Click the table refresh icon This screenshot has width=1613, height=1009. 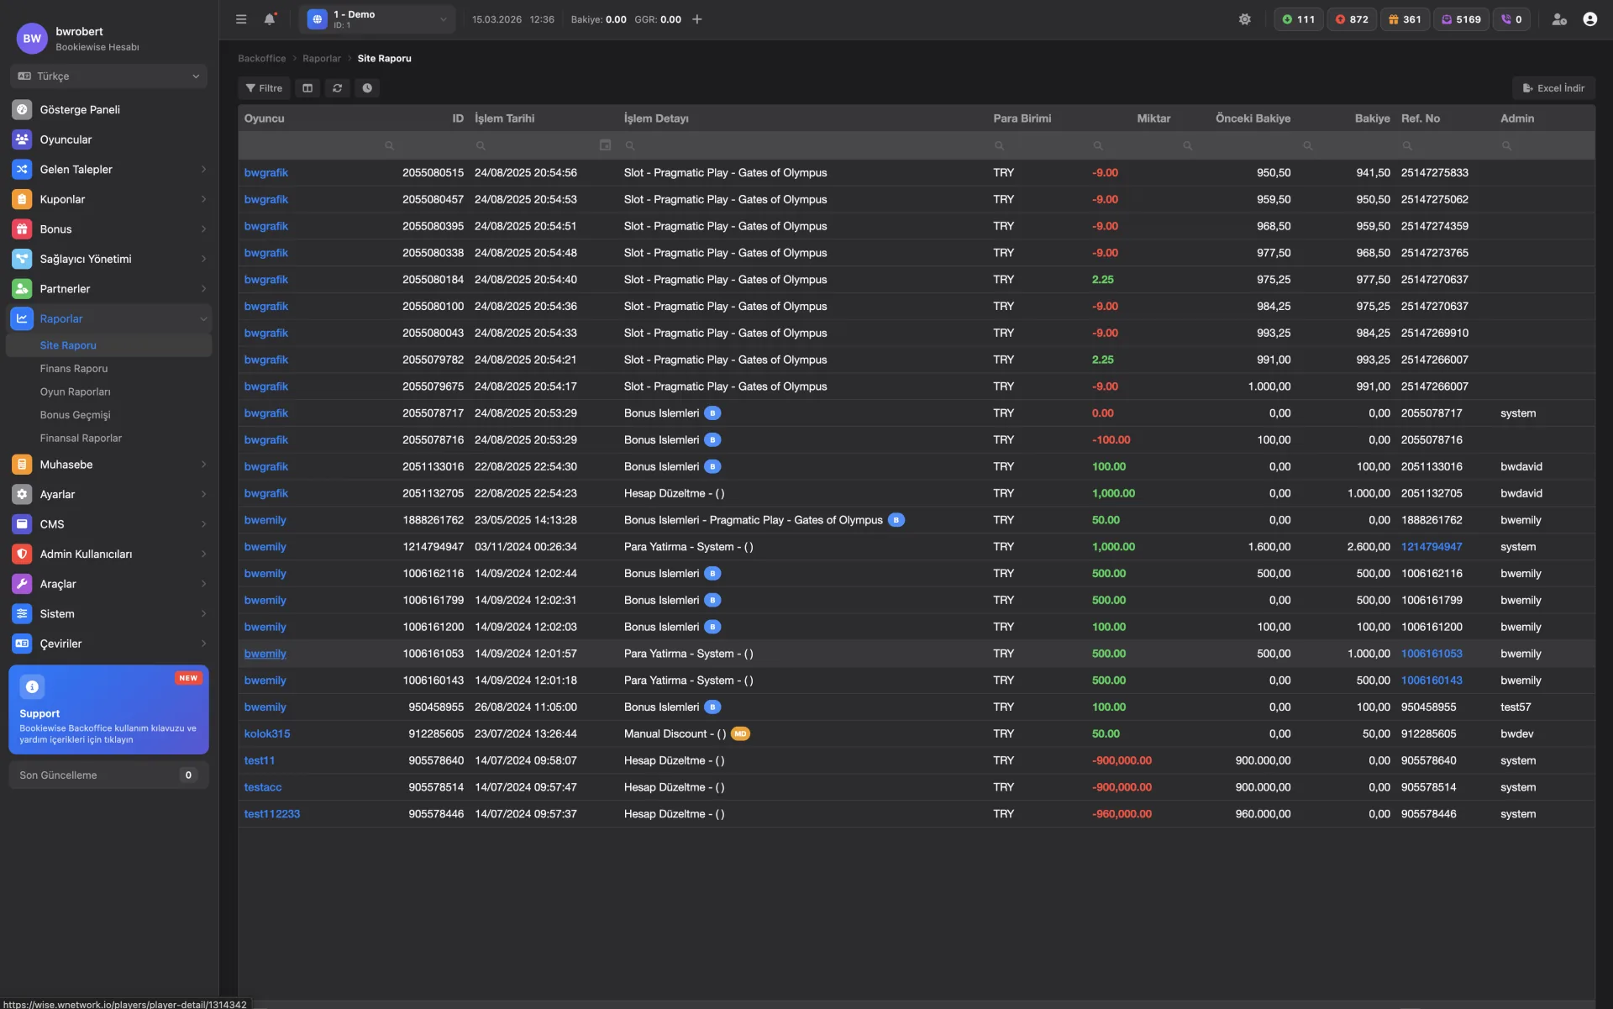(337, 88)
